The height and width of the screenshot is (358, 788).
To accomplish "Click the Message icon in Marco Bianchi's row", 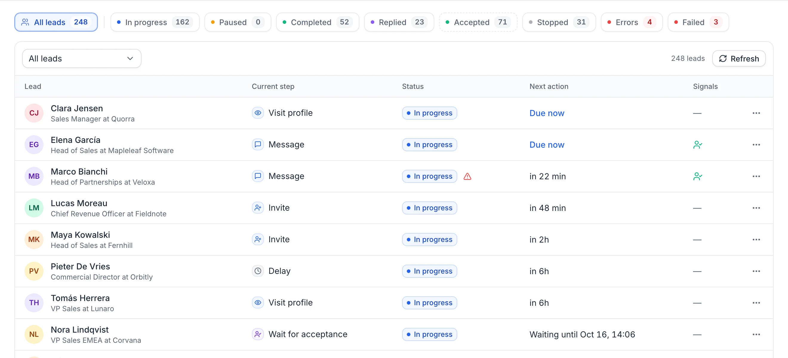I will coord(258,176).
